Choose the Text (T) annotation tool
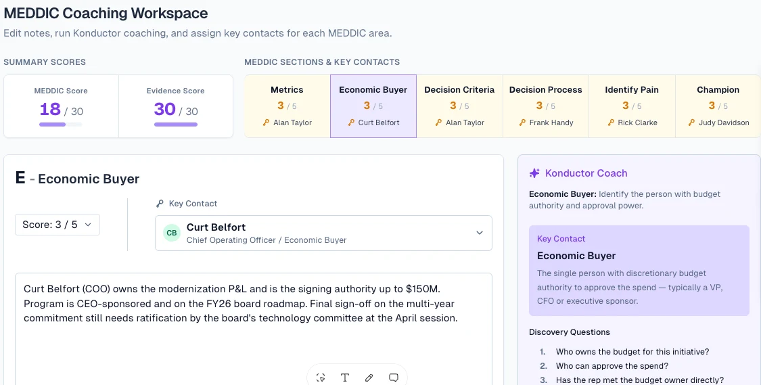Image resolution: width=761 pixels, height=385 pixels. pos(344,378)
